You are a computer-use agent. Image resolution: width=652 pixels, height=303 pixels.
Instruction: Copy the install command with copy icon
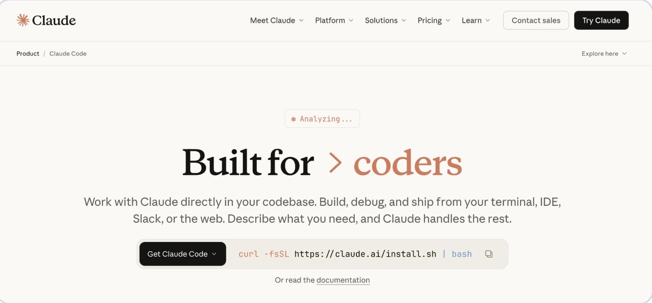coord(489,254)
